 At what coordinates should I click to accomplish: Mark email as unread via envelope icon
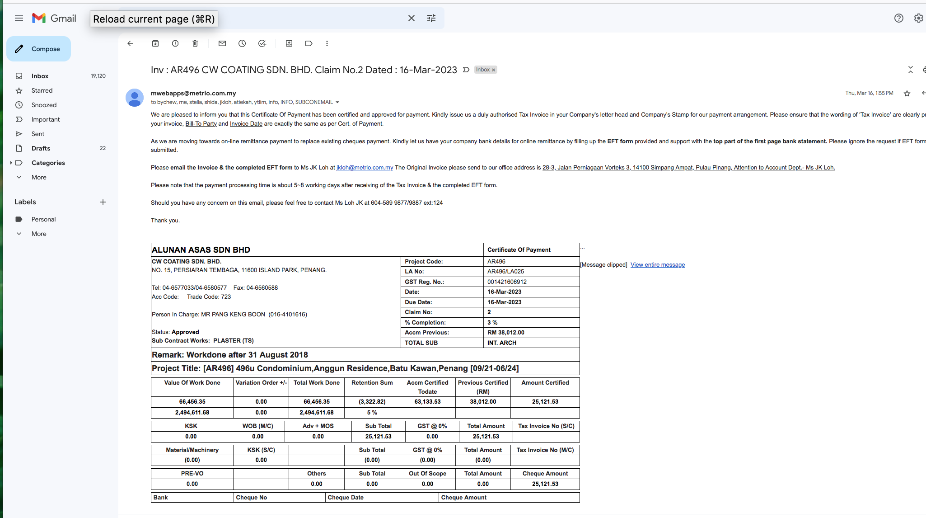click(222, 43)
